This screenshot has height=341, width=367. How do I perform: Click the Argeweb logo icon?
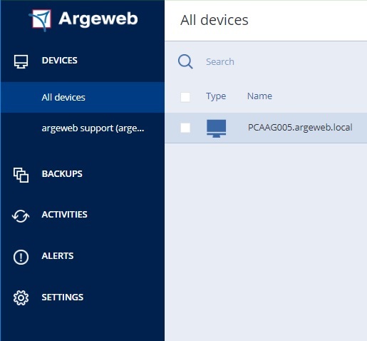click(41, 20)
